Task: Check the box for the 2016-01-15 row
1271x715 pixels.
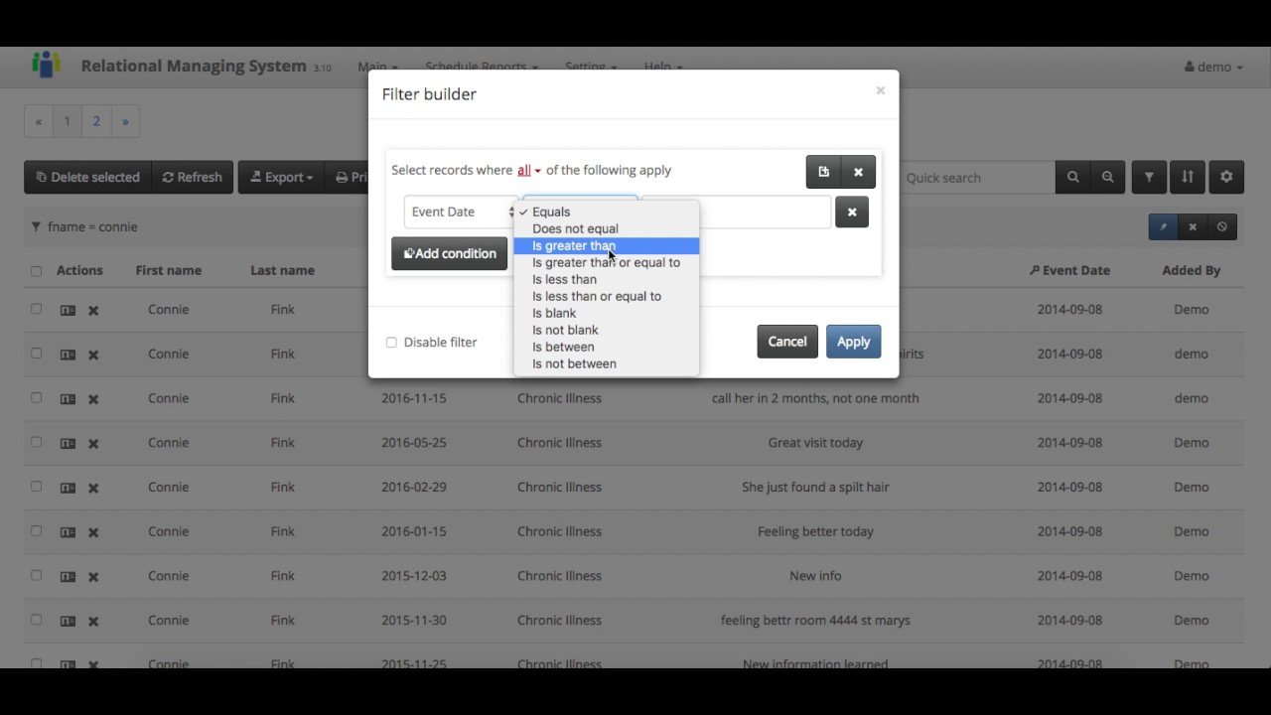Action: click(x=37, y=530)
